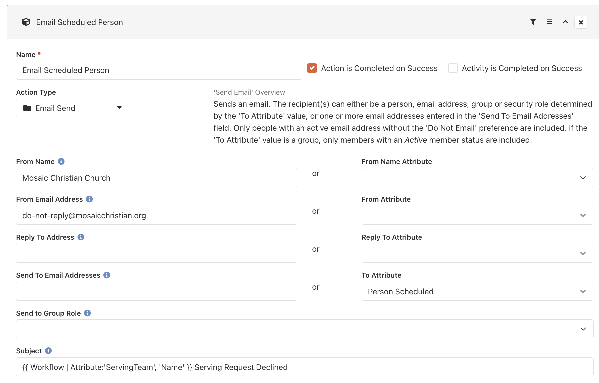
Task: Click the info icon beside Reply To Address
Action: pos(81,237)
